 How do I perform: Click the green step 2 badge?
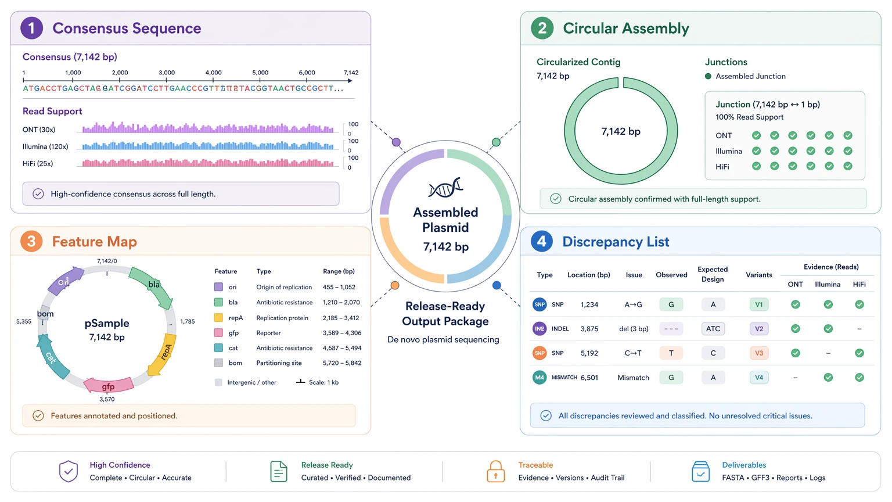(542, 28)
